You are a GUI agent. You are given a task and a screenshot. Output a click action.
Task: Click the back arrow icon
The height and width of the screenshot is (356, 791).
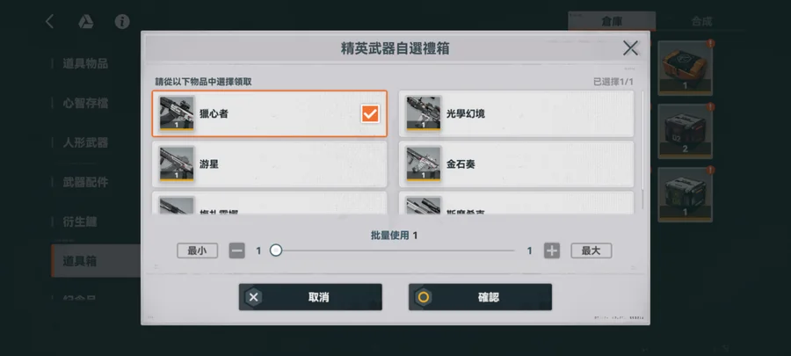(x=49, y=22)
